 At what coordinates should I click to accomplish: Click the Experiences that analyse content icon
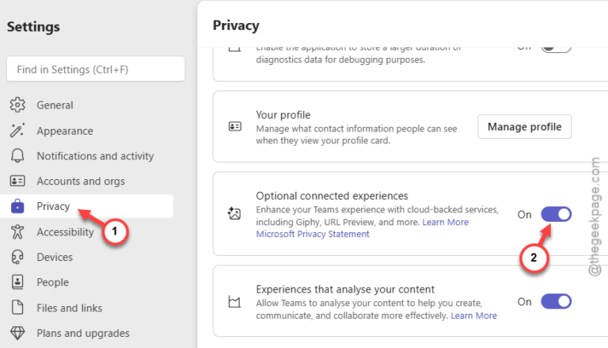(x=234, y=302)
